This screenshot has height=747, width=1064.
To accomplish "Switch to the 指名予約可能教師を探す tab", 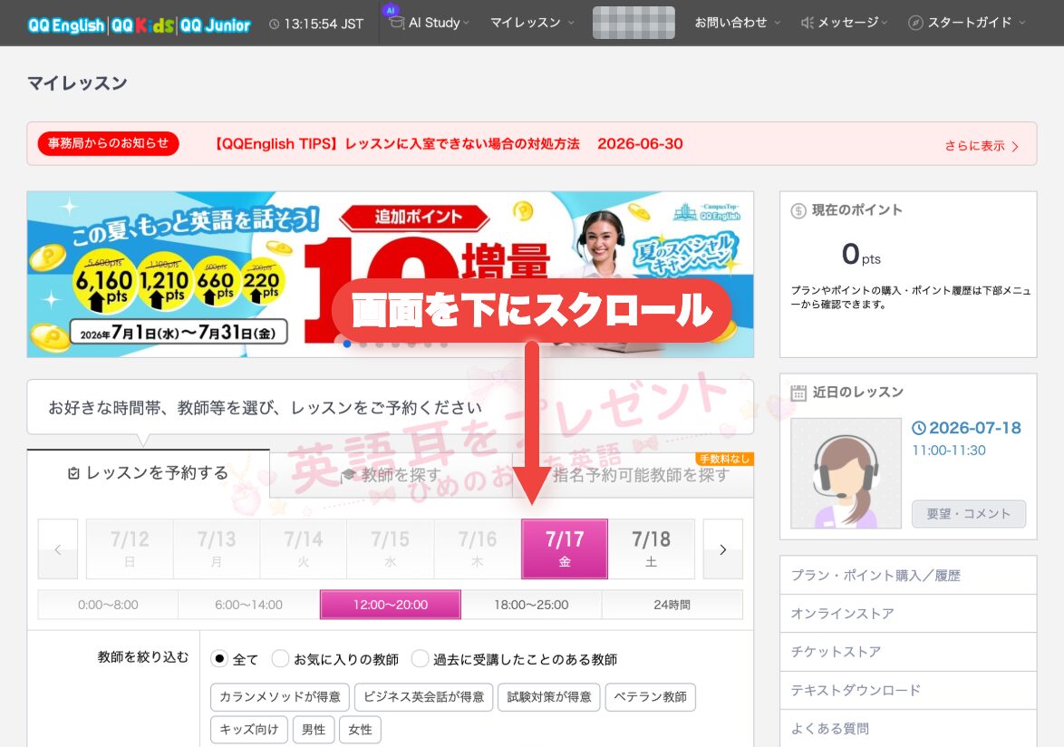I will tap(634, 475).
